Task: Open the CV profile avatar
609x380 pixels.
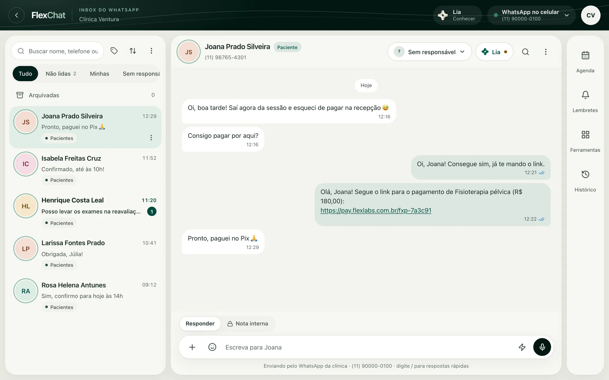Action: tap(591, 15)
